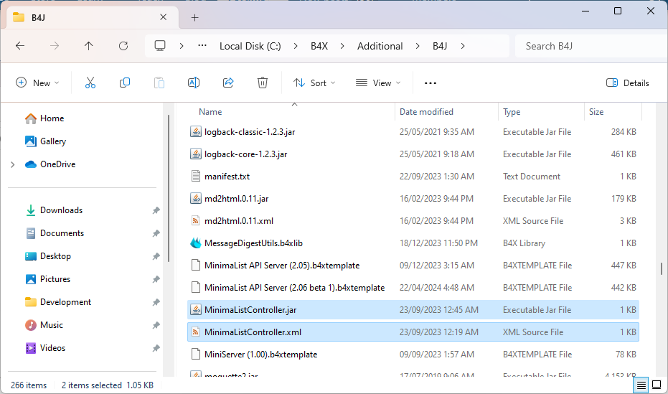This screenshot has height=394, width=668.
Task: Refresh the current folder
Action: [123, 46]
